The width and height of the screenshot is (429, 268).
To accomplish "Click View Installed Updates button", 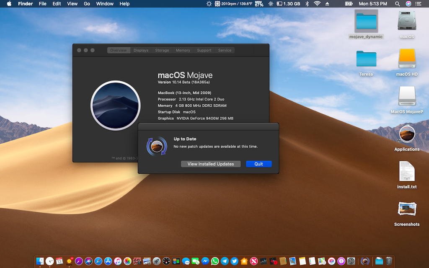I will click(x=211, y=164).
